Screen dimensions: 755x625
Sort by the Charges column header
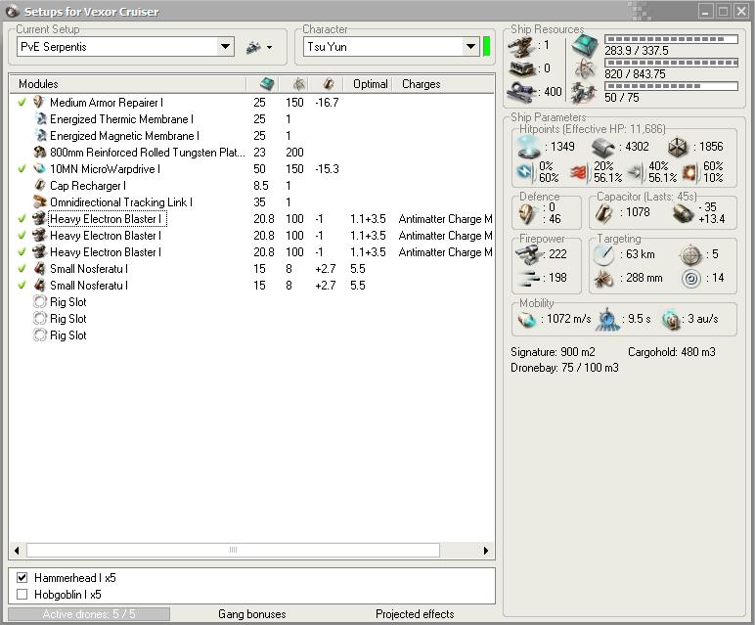[443, 84]
